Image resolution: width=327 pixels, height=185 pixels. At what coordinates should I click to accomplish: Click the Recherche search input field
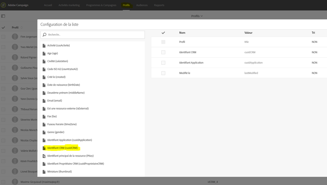coord(95,35)
